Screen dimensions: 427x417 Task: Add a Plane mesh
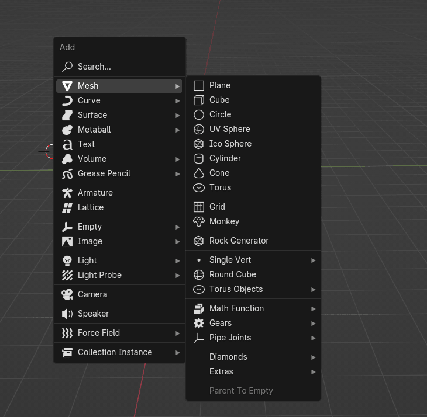(x=220, y=85)
